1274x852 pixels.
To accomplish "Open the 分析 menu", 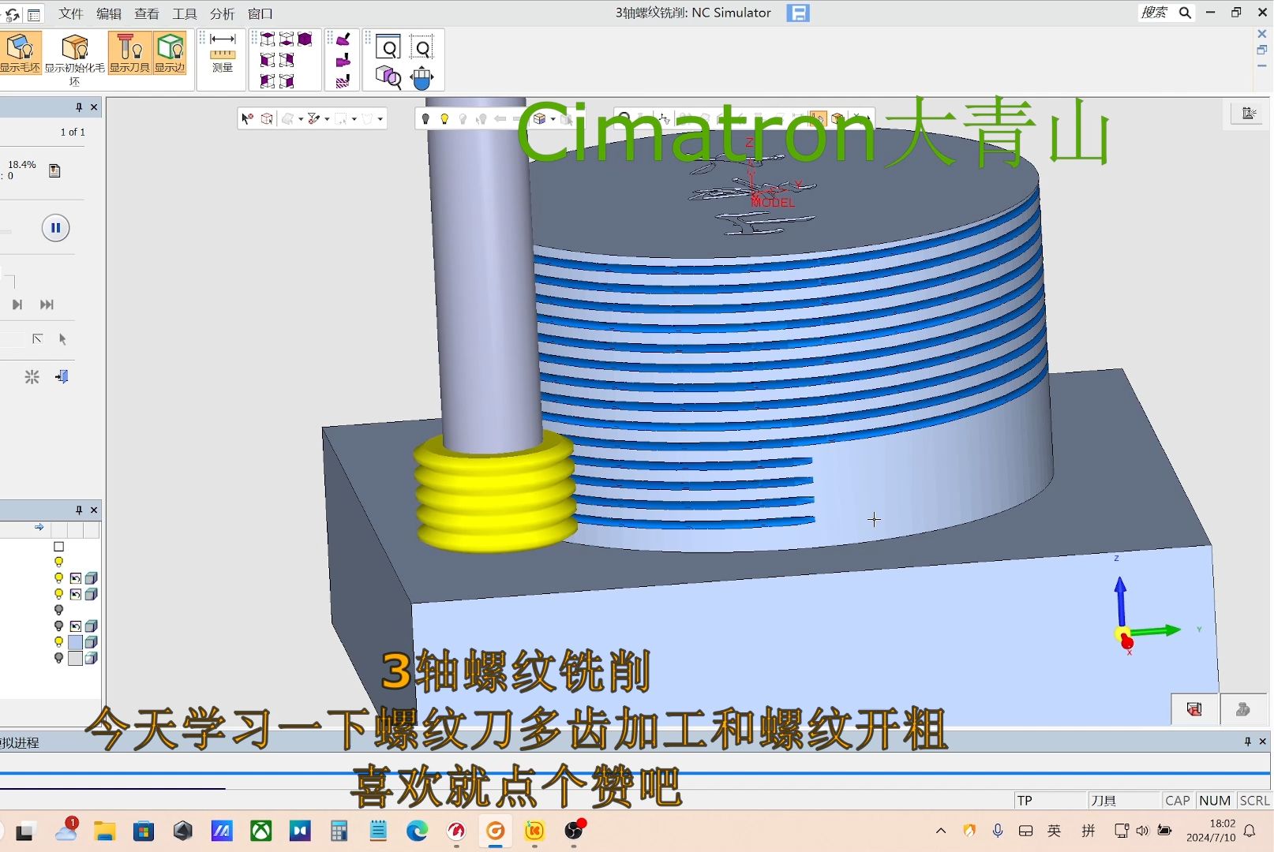I will (x=222, y=13).
